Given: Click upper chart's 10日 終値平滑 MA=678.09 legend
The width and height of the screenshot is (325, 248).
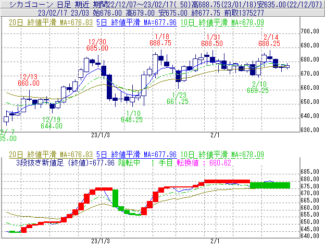Looking at the screenshot, I should [x=222, y=22].
